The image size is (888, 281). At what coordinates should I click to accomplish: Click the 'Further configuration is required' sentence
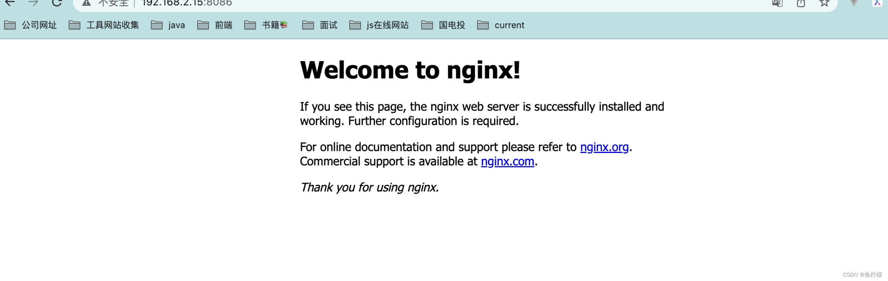[x=433, y=121]
